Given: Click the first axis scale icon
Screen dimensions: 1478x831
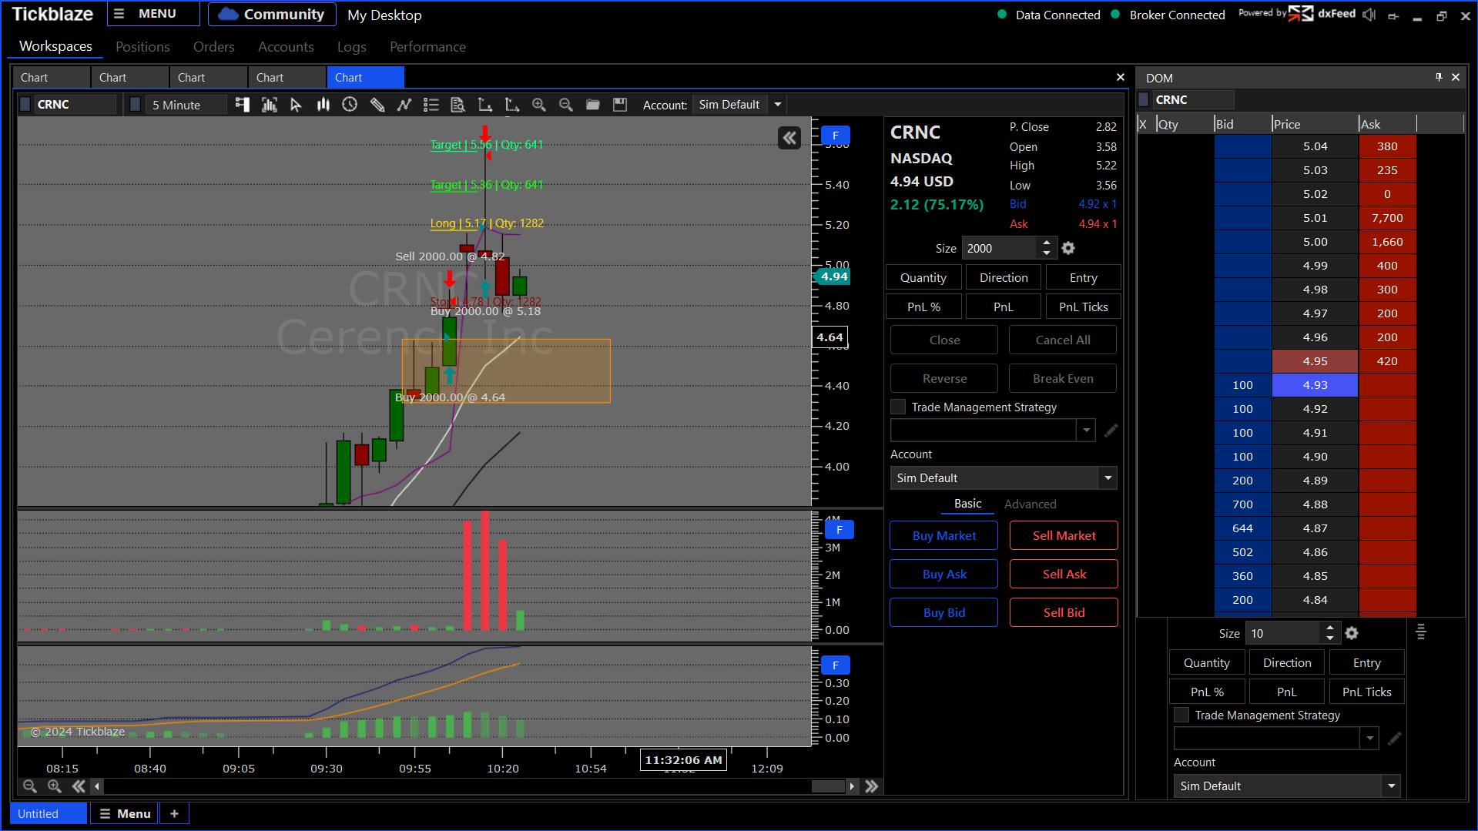Looking at the screenshot, I should coord(485,105).
